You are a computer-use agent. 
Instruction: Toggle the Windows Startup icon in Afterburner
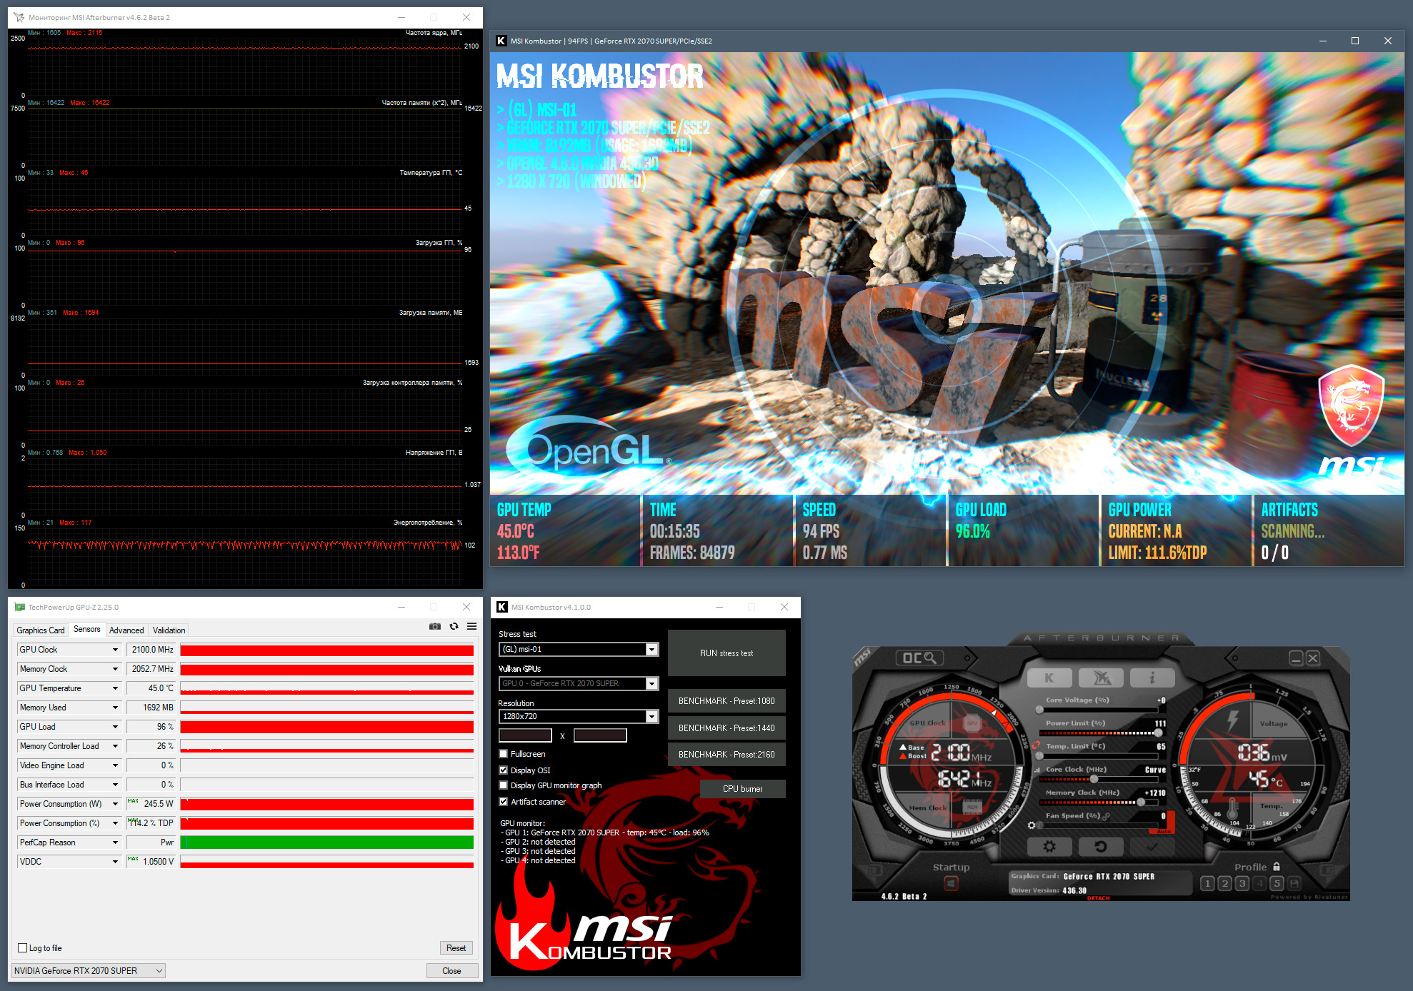pos(951,884)
